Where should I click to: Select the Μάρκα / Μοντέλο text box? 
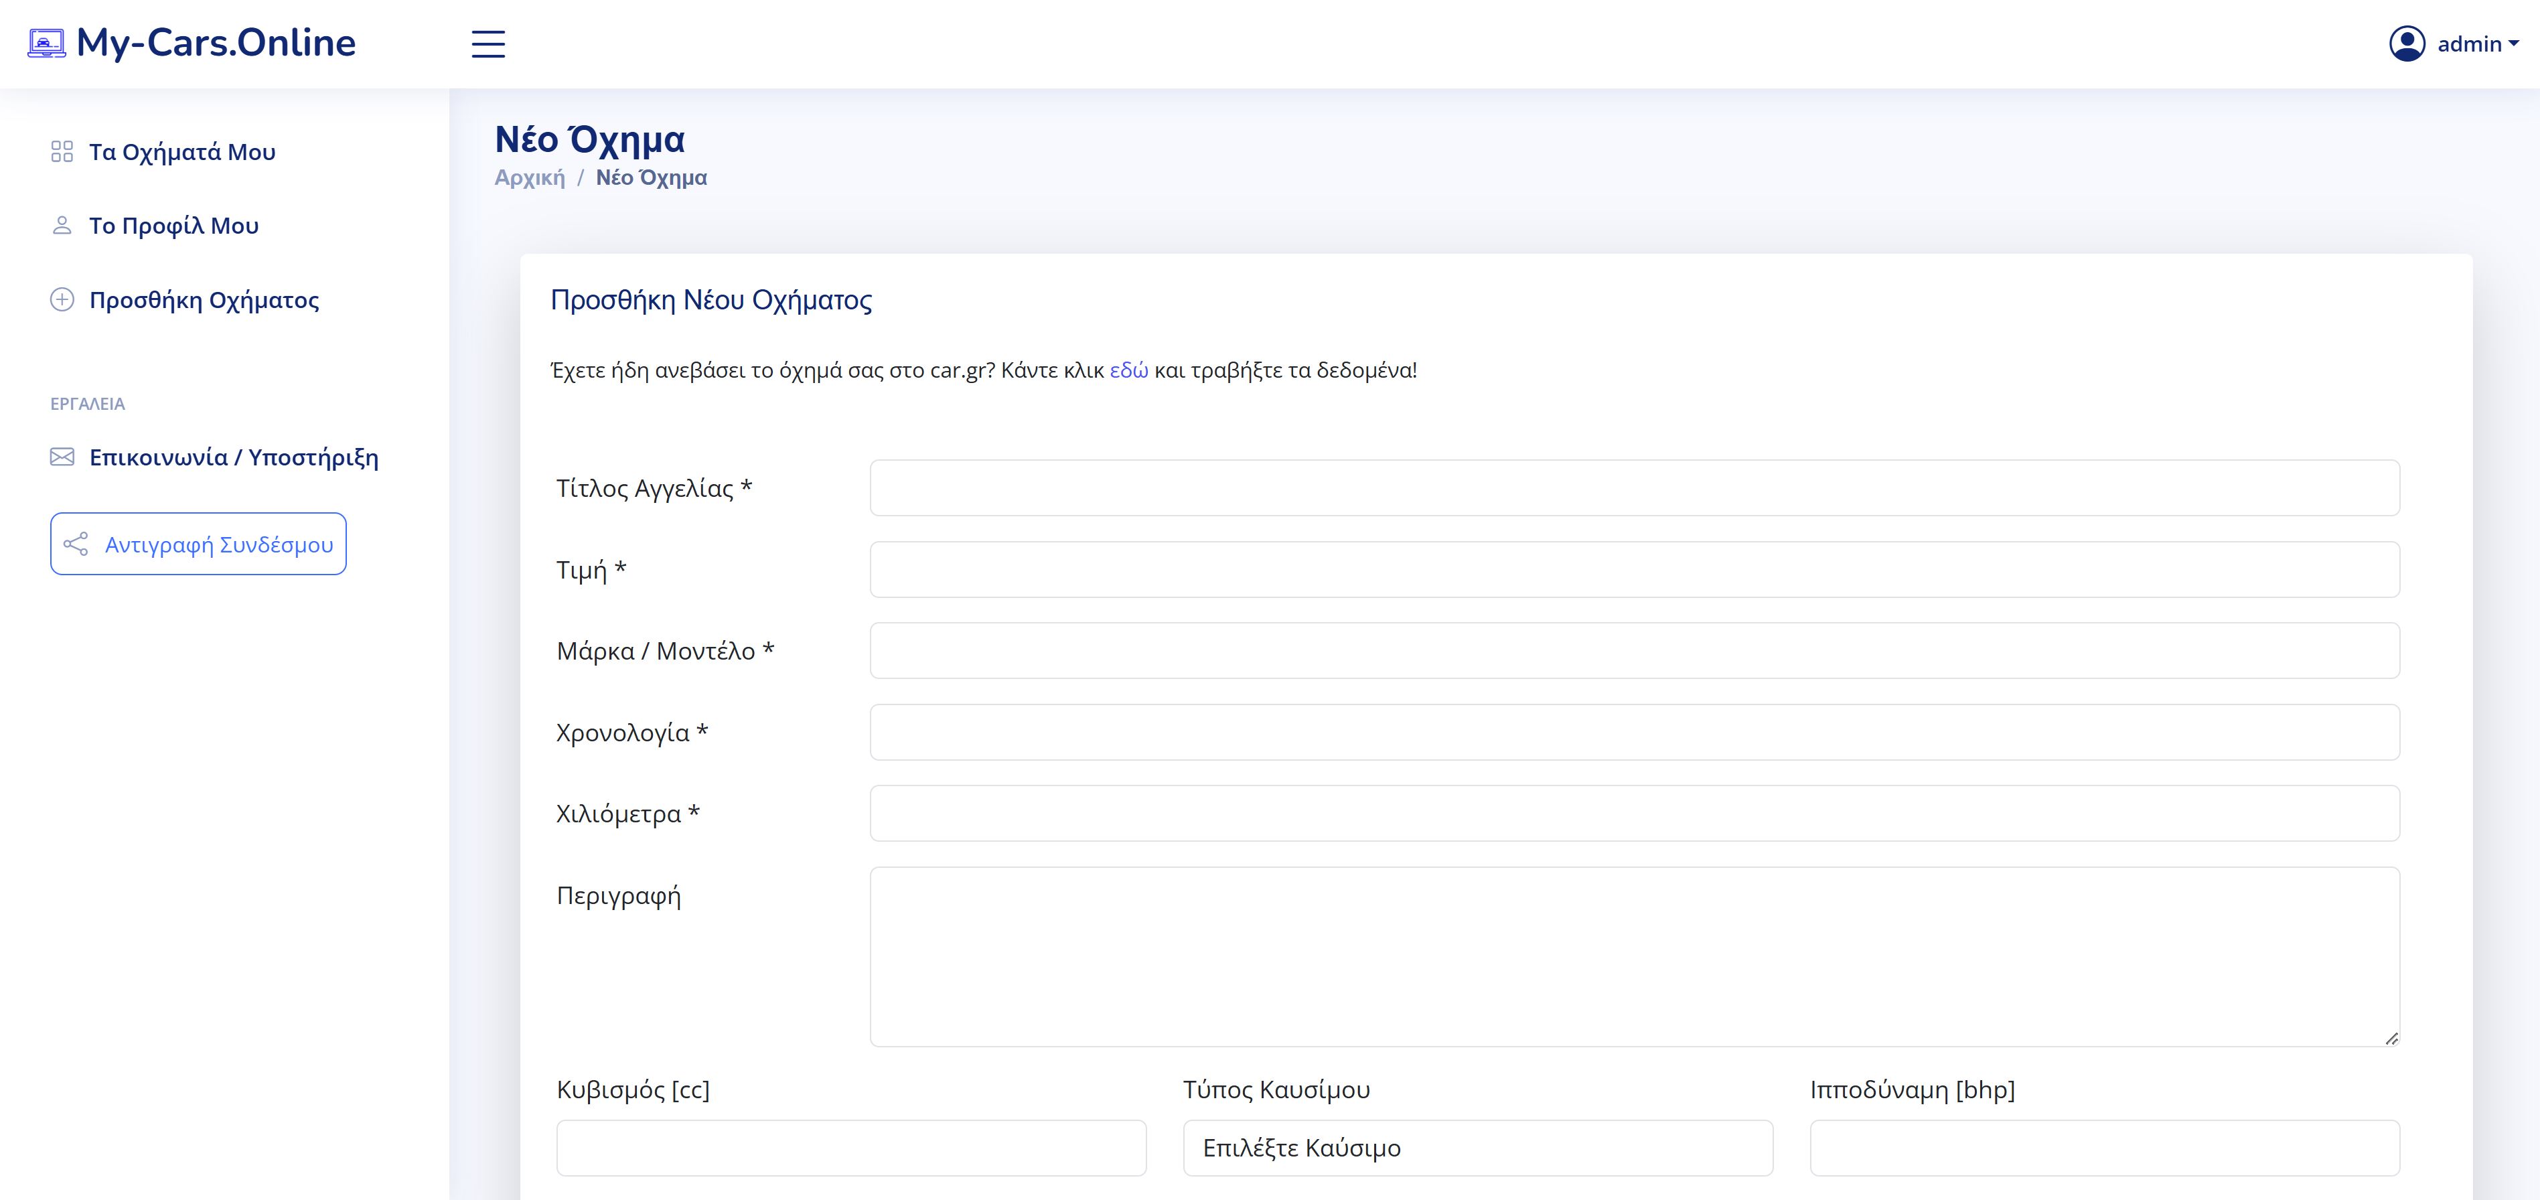click(x=1634, y=651)
